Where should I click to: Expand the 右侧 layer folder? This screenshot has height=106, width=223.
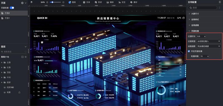click(2, 67)
